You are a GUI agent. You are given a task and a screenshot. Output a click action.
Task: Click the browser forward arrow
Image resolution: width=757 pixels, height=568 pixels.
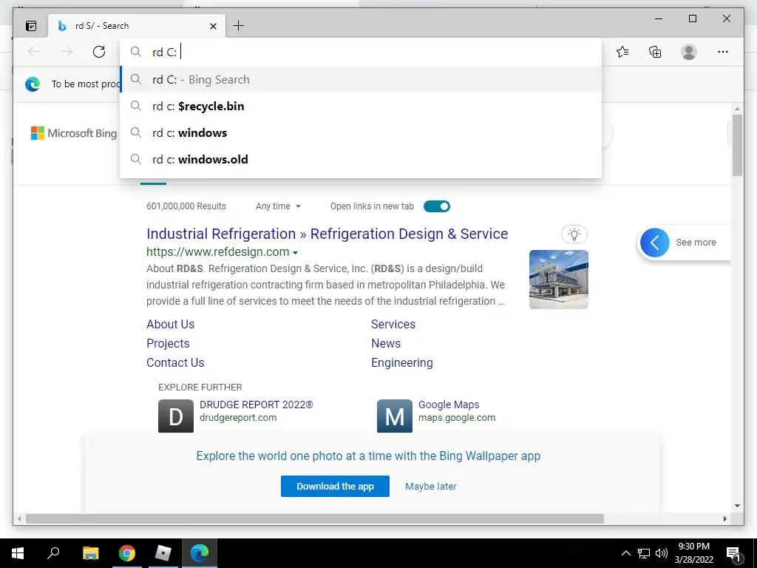pyautogui.click(x=67, y=52)
